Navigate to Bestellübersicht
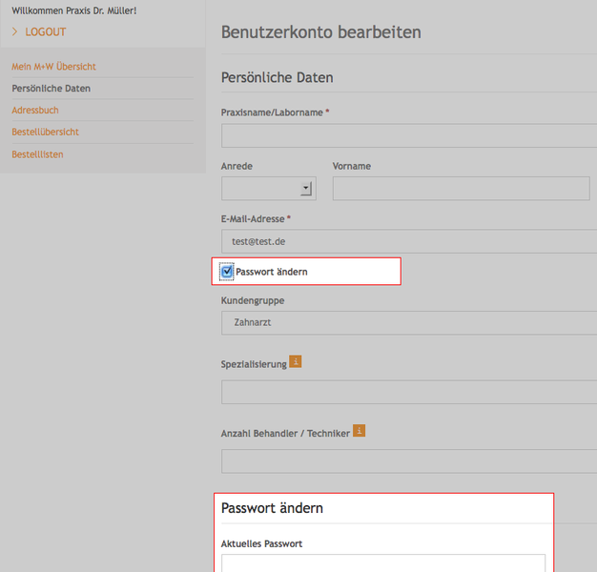 pos(45,133)
